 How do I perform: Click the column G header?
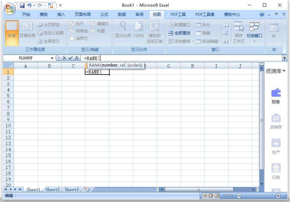tap(169, 66)
